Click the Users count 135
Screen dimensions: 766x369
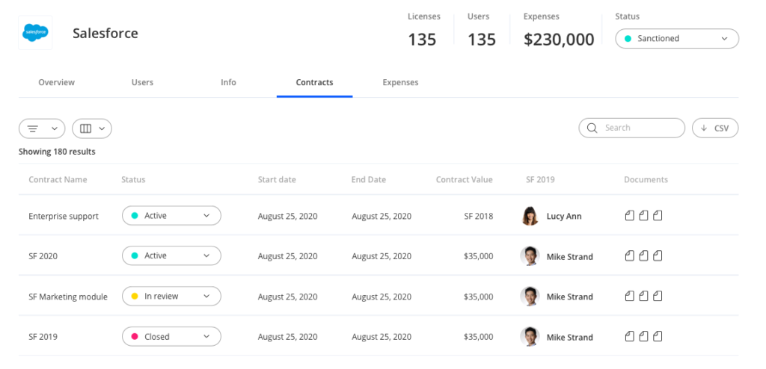pos(482,40)
